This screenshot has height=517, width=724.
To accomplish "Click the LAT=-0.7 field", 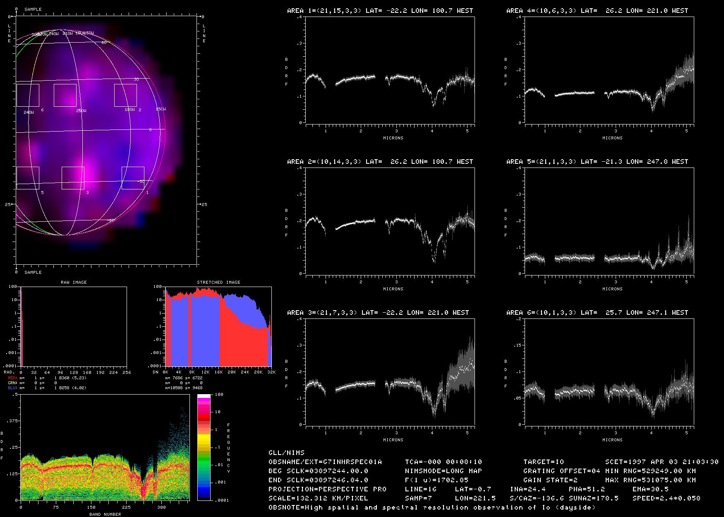I will point(473,489).
